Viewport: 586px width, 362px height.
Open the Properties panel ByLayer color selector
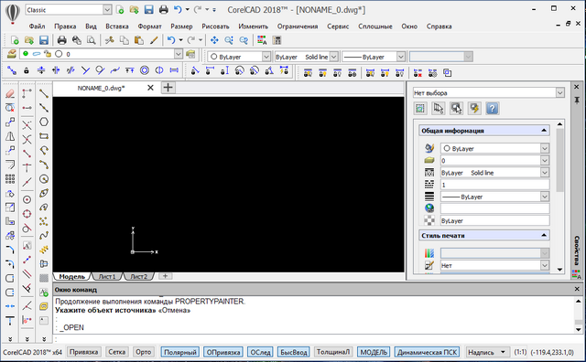(x=494, y=148)
